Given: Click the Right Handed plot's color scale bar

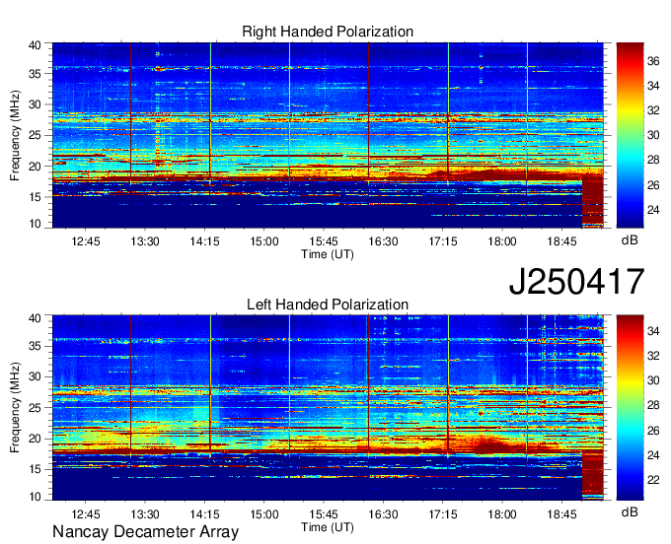Looking at the screenshot, I should 630,135.
